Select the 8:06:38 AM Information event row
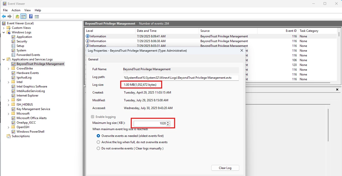 [211, 41]
